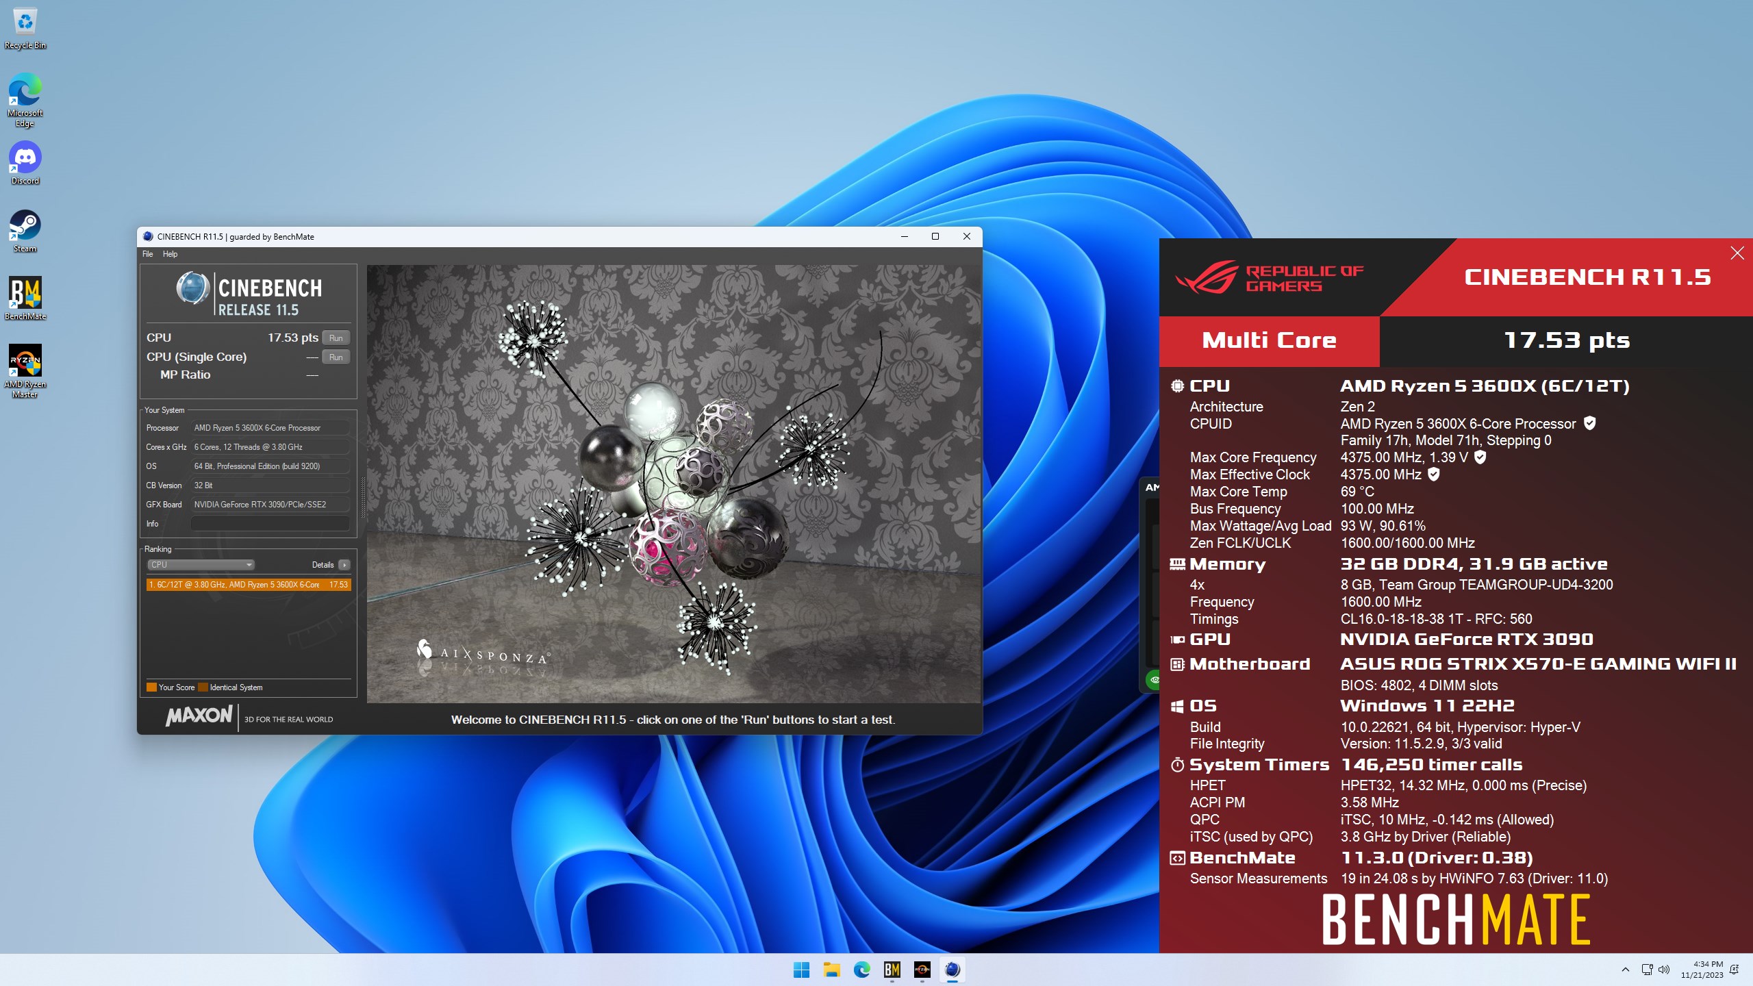Click the 17.53 pts Multi Core score
Screen dimensions: 1753x986
pyautogui.click(x=1566, y=340)
